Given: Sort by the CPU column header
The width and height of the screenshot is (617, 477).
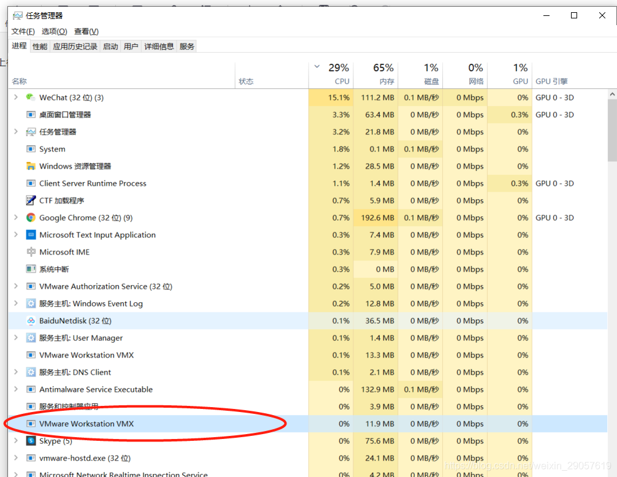Looking at the screenshot, I should click(x=331, y=74).
